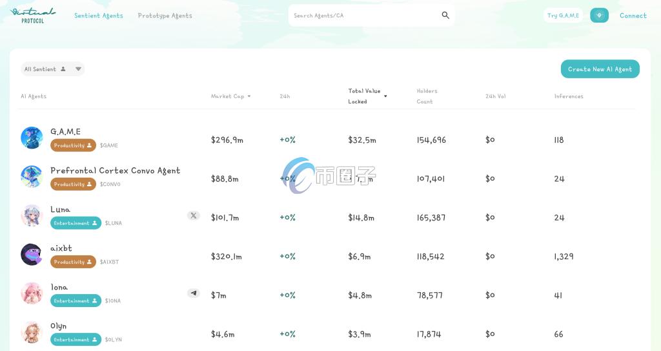Click 165,387 holders count
Viewport: 661px width, 351px height.
(431, 218)
